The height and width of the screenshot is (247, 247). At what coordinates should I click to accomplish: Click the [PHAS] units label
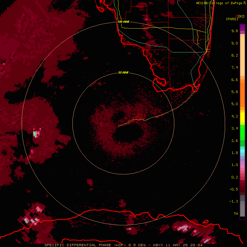pyautogui.click(x=232, y=19)
